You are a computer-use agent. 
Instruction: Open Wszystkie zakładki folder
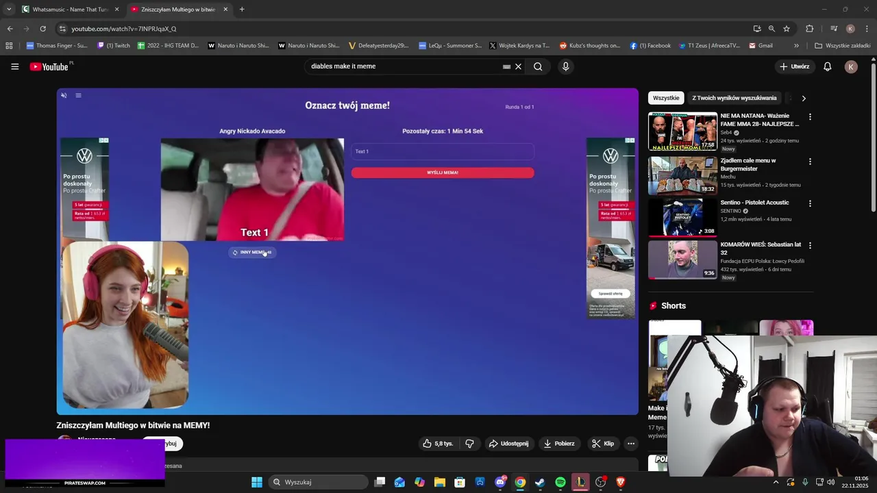pyautogui.click(x=842, y=46)
